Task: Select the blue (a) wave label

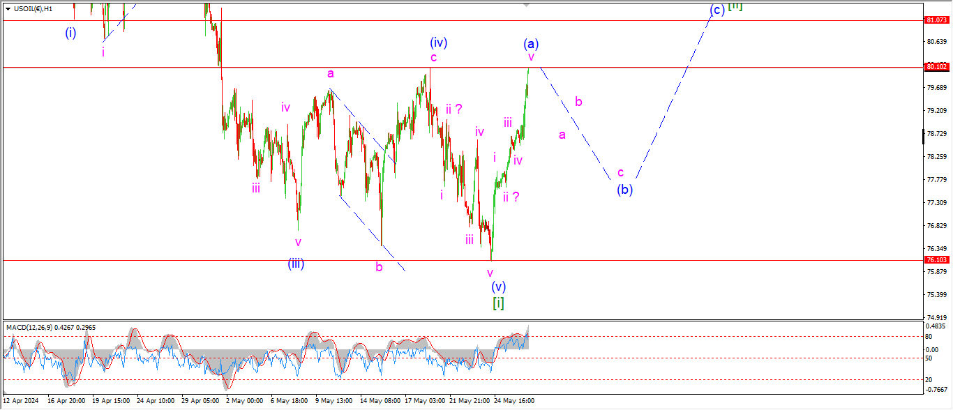Action: 531,44
